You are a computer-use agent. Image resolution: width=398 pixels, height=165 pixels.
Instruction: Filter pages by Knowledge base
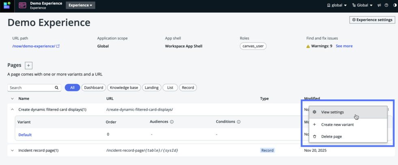124,88
